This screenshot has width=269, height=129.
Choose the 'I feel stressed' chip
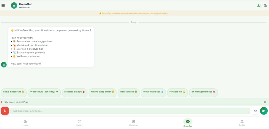click(129, 93)
